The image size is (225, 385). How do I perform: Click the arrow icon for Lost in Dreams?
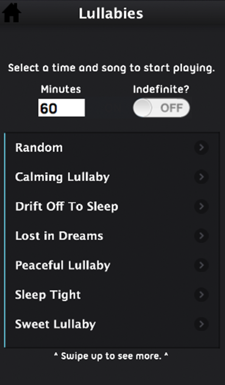[201, 236]
